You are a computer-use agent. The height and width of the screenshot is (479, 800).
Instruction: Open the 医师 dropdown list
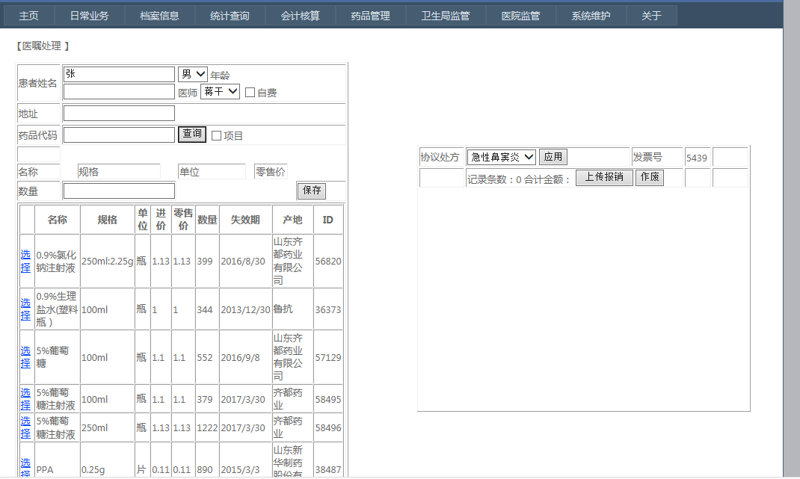pyautogui.click(x=220, y=92)
